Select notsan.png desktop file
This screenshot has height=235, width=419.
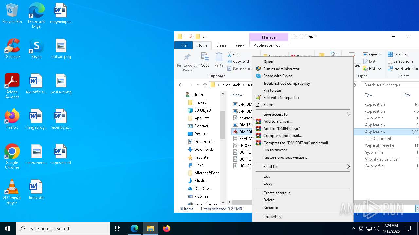(x=61, y=49)
